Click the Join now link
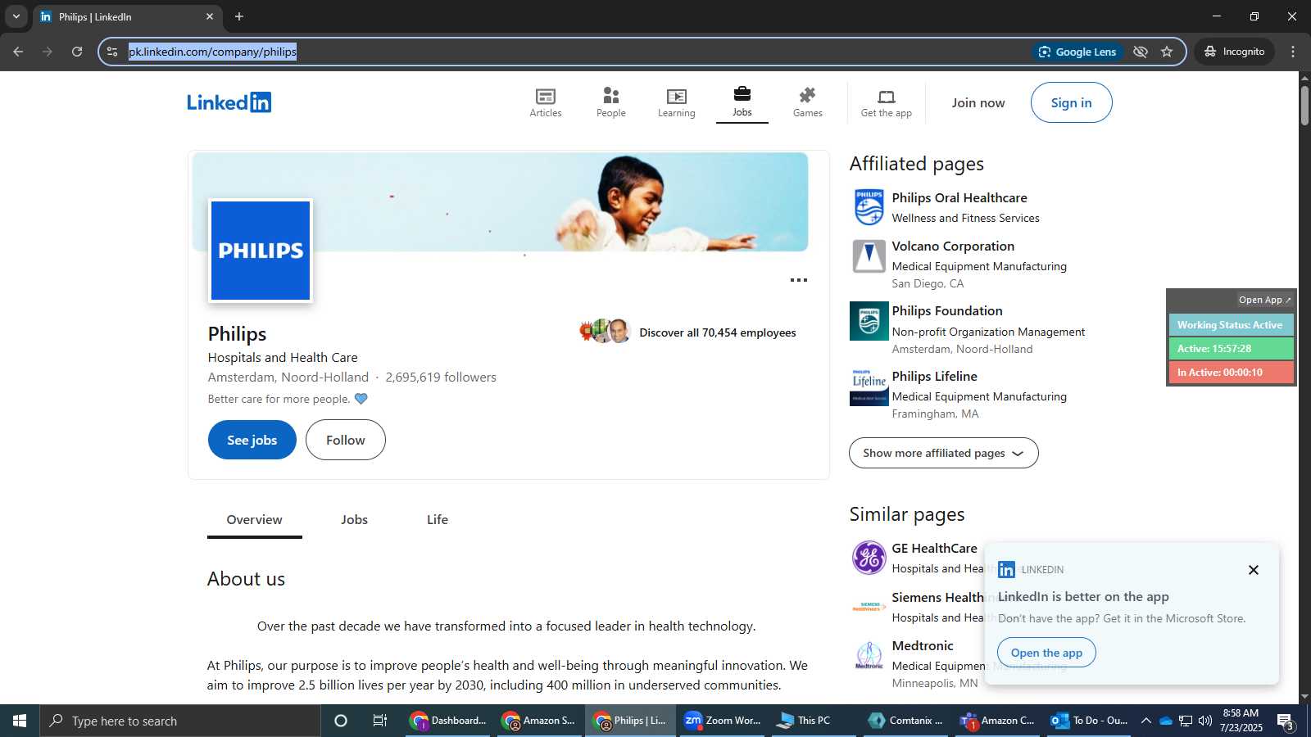1311x737 pixels. click(978, 102)
